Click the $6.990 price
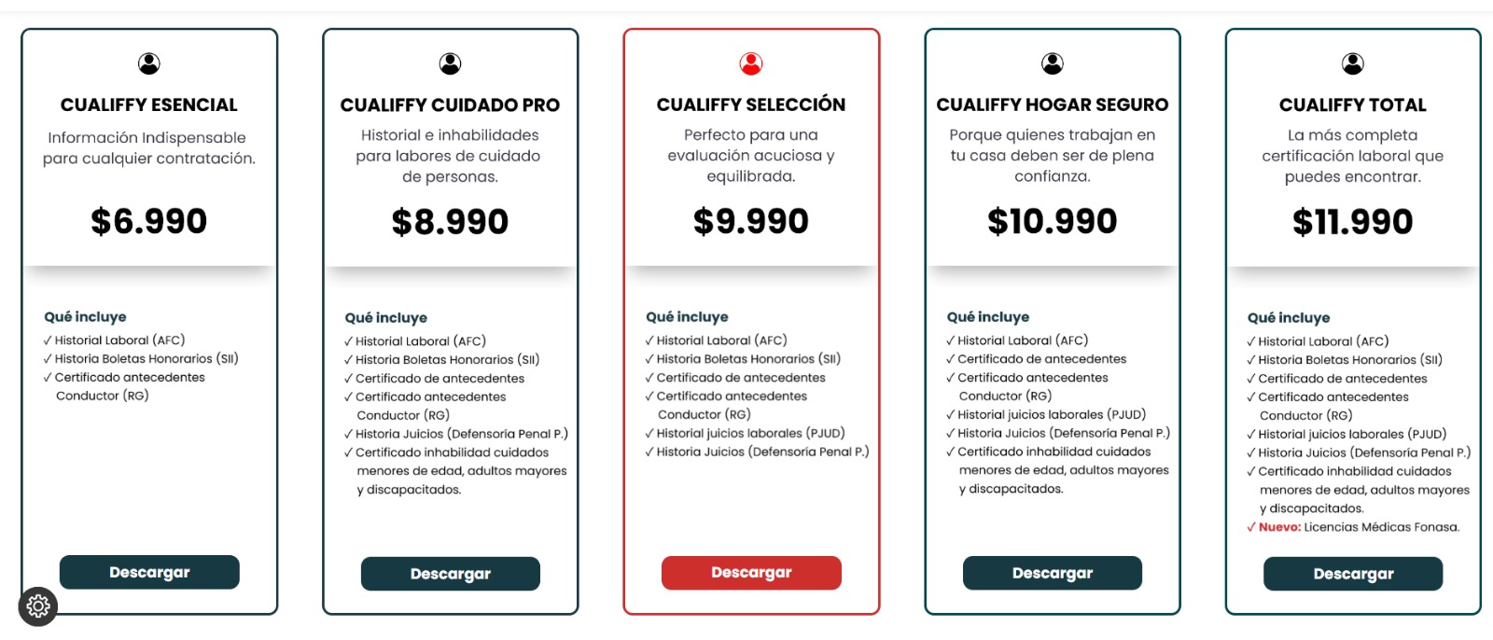 pyautogui.click(x=149, y=221)
